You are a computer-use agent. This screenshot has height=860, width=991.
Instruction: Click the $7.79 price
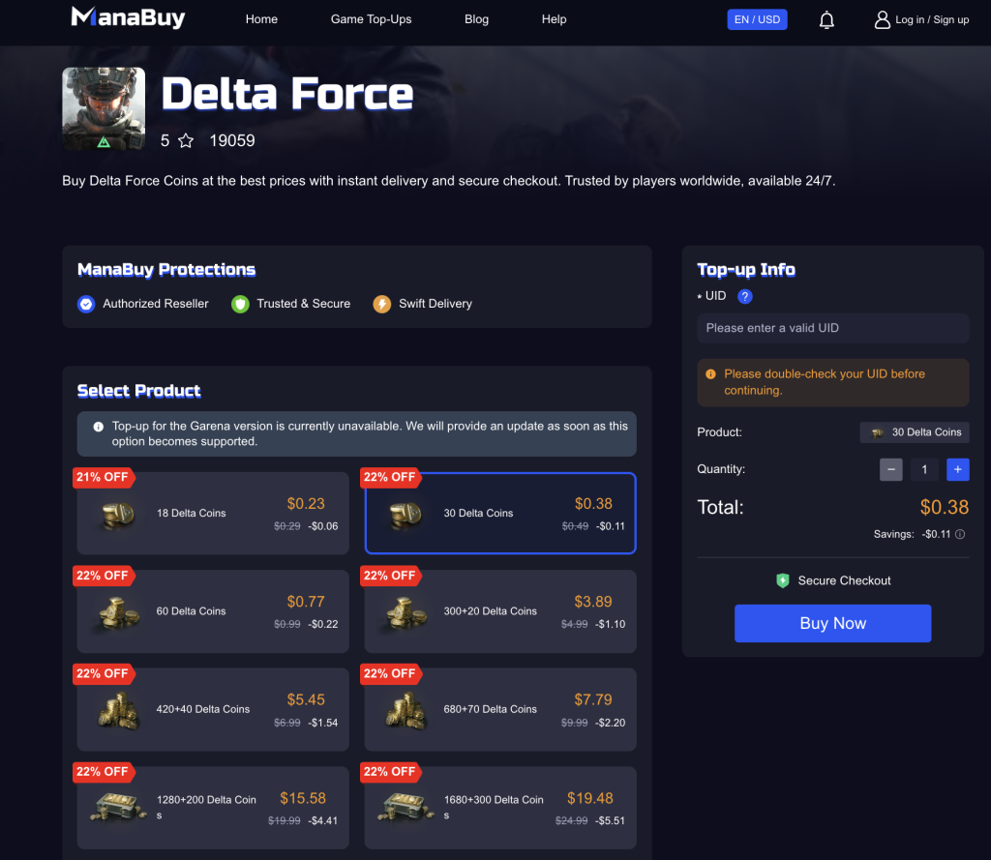tap(593, 699)
